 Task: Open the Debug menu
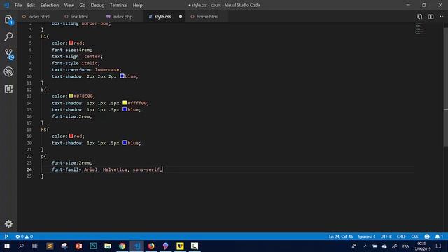97,5
